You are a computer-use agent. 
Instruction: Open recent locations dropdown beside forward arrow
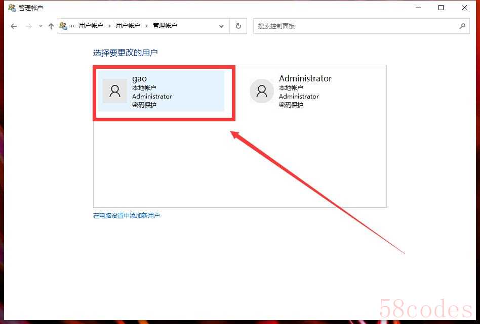point(41,26)
